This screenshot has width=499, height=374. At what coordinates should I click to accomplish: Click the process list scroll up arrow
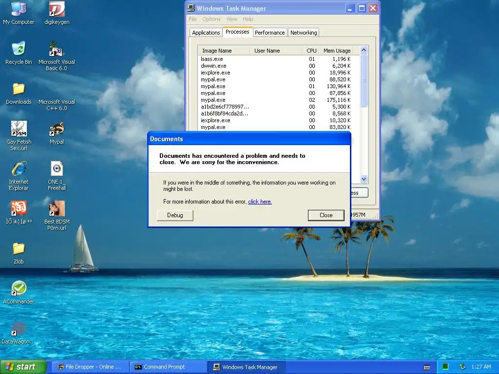point(364,50)
